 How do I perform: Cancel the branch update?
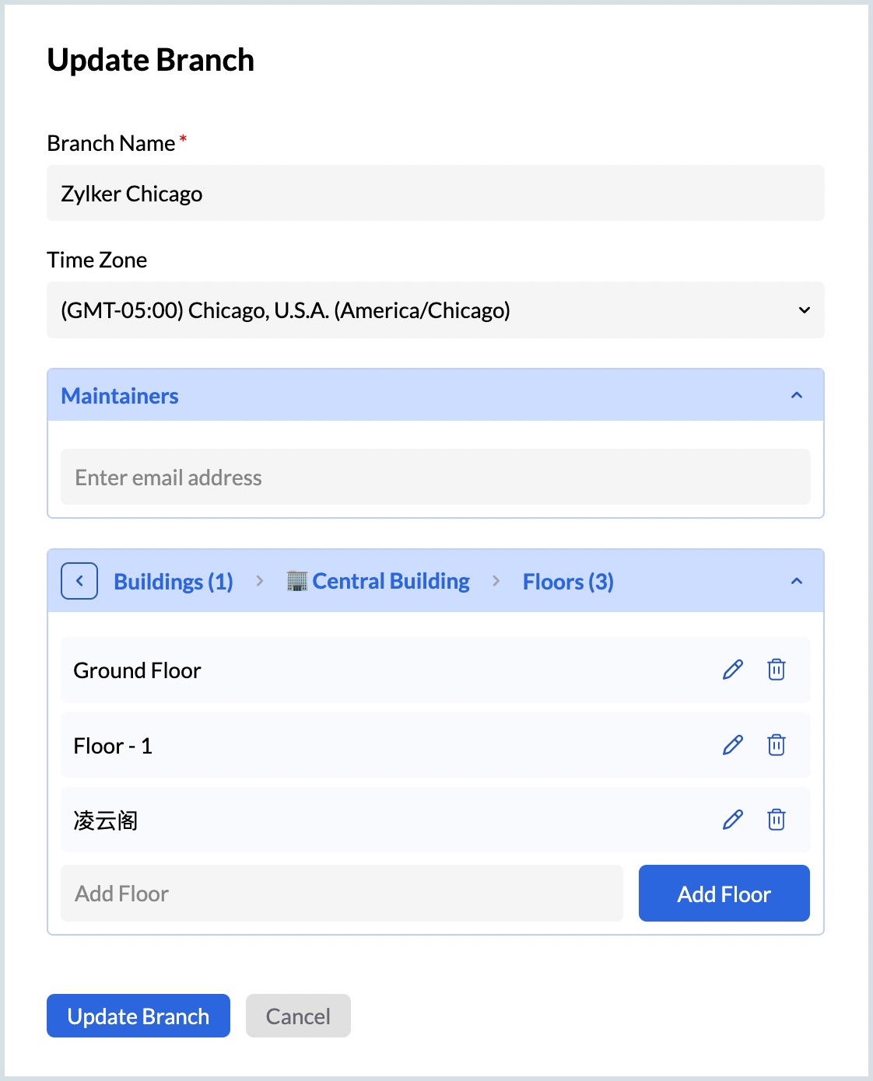pyautogui.click(x=298, y=1016)
